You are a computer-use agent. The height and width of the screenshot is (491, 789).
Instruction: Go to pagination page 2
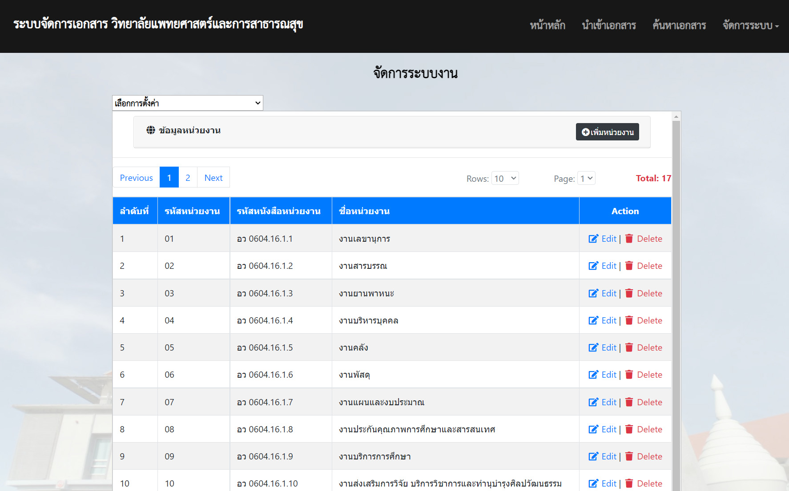click(x=188, y=178)
